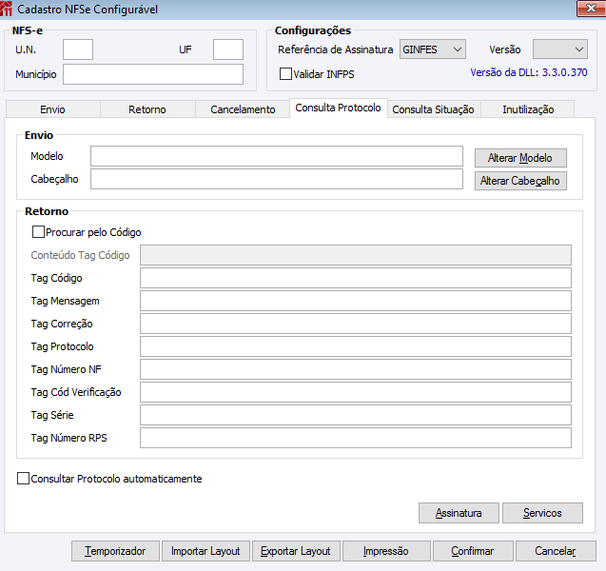Viewport: 606px width, 571px height.
Task: Select the Consulta Protocolo tab
Action: pyautogui.click(x=338, y=108)
